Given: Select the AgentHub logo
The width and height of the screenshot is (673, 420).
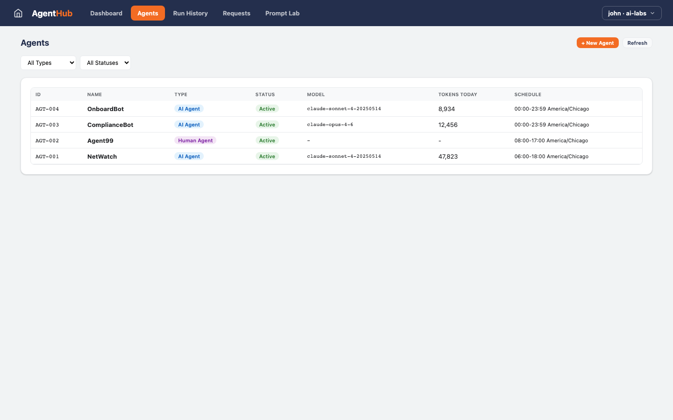Looking at the screenshot, I should pyautogui.click(x=52, y=13).
